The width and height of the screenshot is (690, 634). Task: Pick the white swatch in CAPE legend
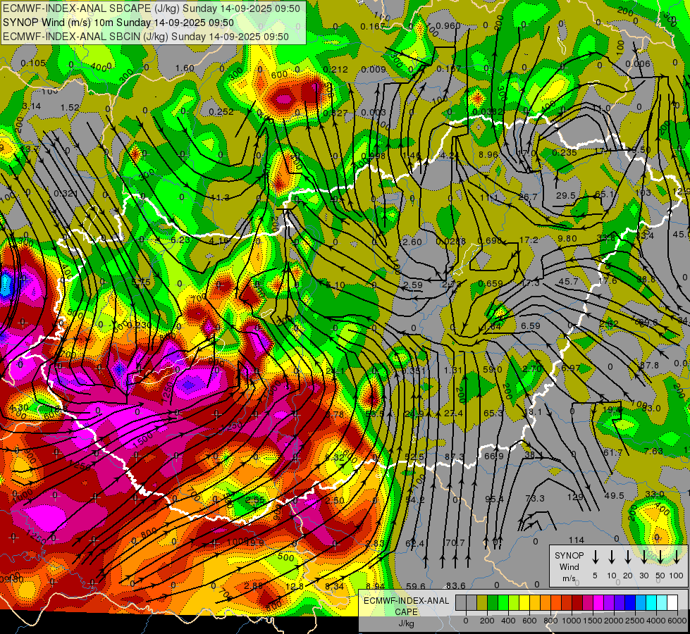(x=672, y=603)
